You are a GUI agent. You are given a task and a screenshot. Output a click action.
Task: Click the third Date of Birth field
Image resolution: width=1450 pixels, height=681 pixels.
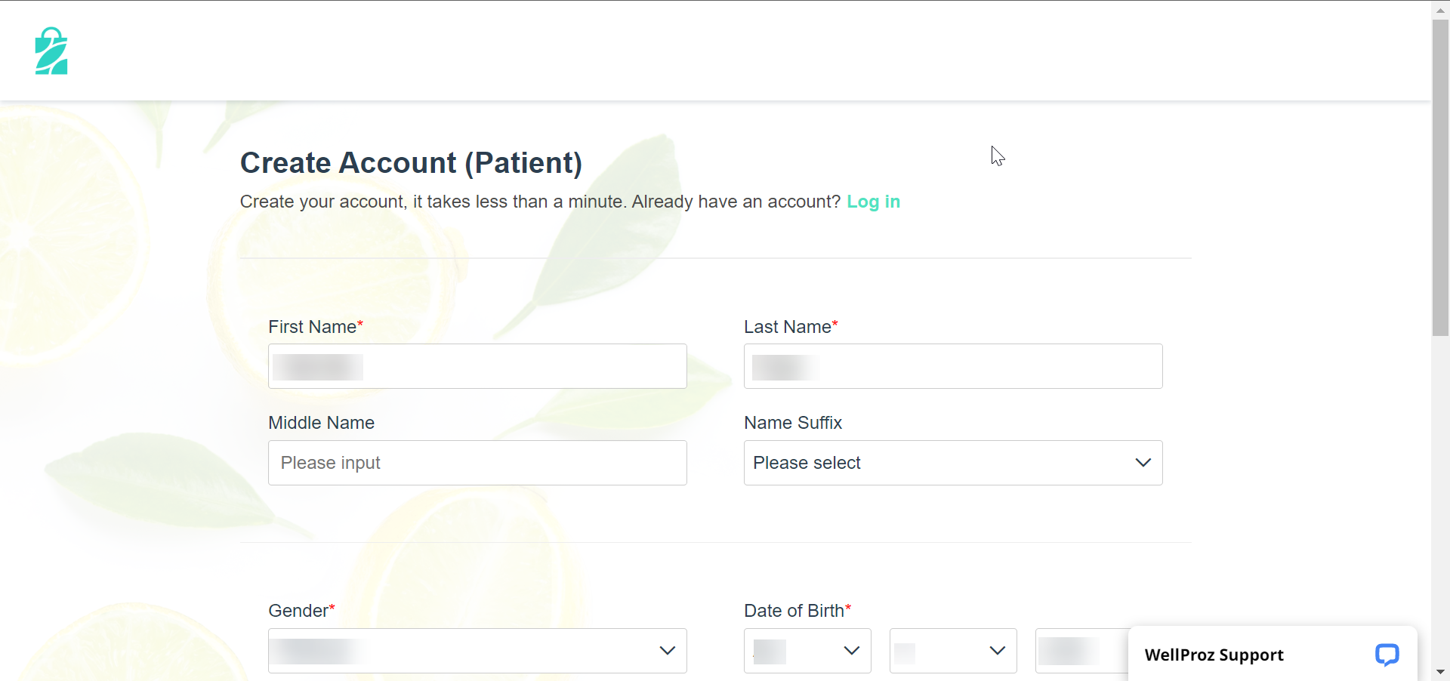(x=1080, y=651)
